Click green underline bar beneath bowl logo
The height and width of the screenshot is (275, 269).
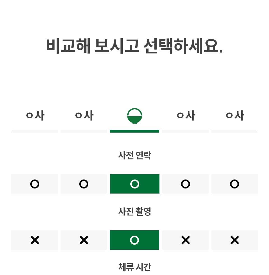(134, 131)
